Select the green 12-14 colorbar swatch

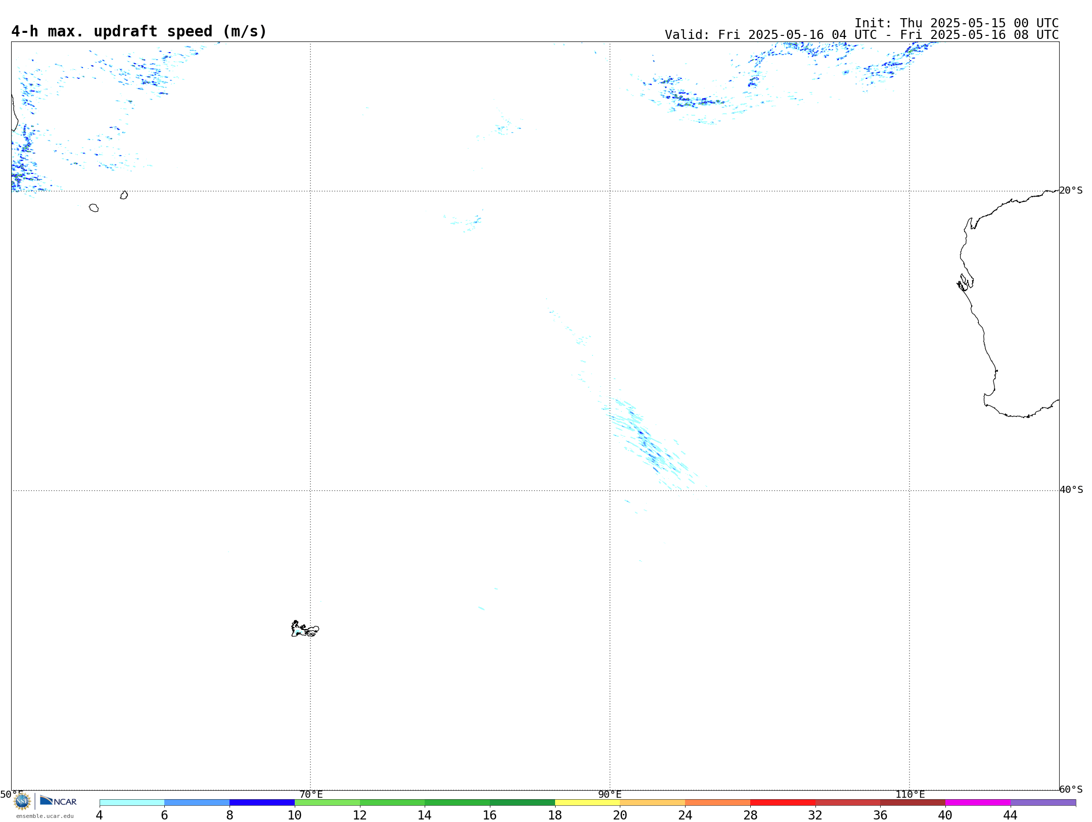392,803
